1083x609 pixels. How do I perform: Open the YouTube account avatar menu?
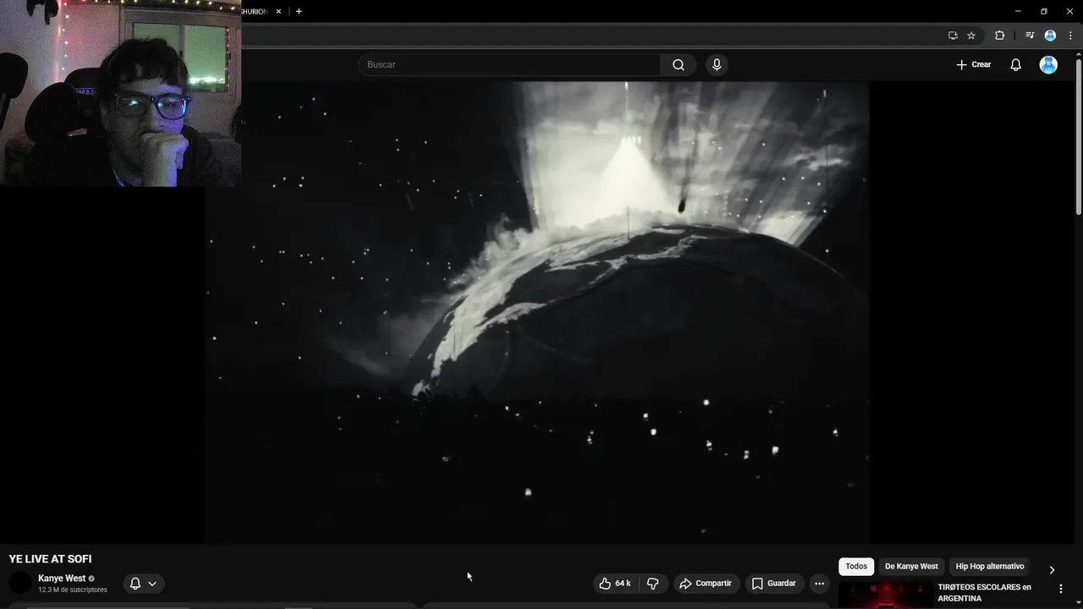click(x=1048, y=65)
